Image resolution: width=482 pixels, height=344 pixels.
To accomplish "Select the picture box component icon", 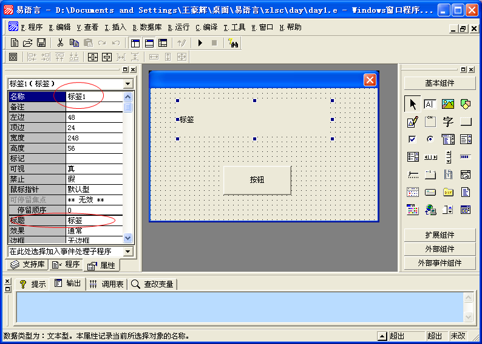I will [448, 104].
